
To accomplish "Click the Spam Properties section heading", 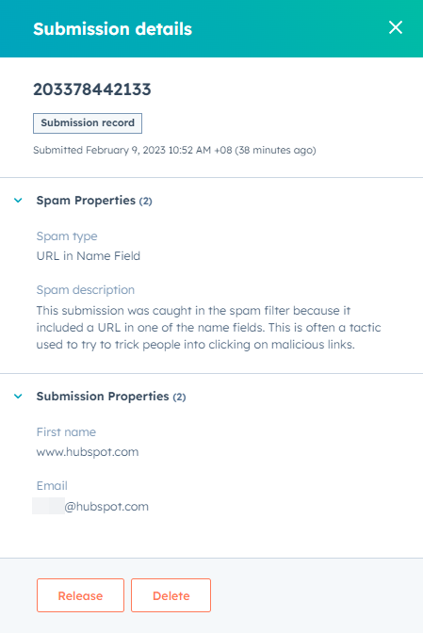I will coord(86,201).
